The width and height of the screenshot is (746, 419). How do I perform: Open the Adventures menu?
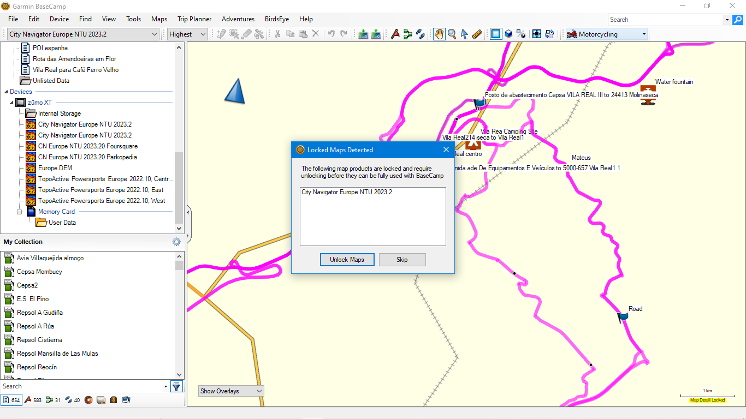(238, 19)
